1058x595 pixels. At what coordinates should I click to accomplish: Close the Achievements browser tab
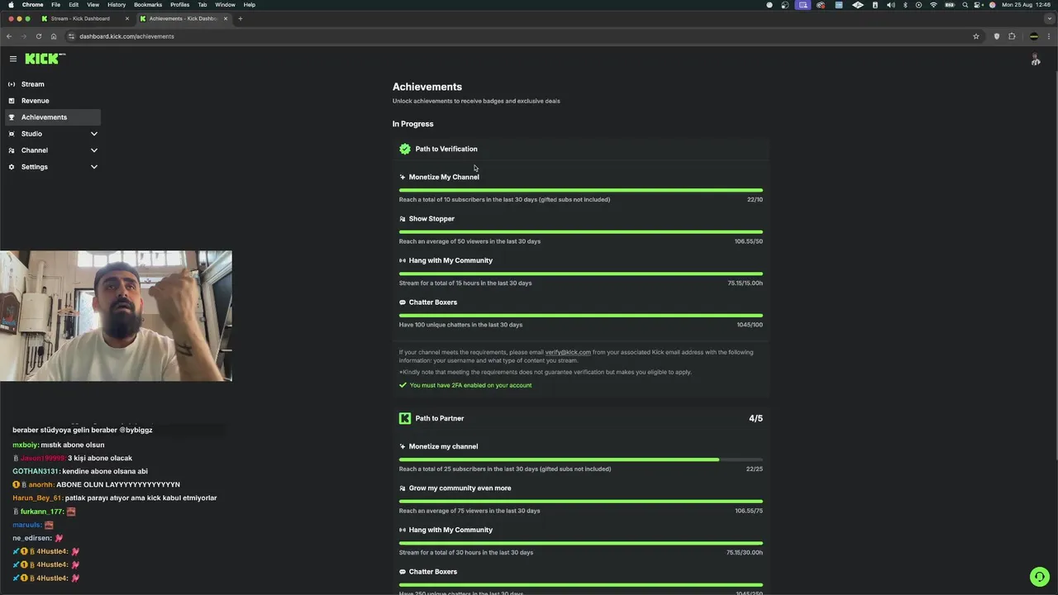(x=225, y=18)
